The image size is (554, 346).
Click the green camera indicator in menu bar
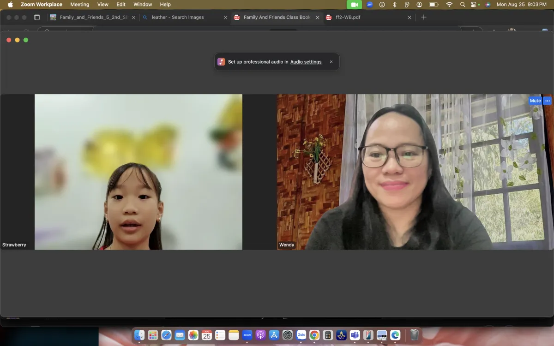[x=354, y=5]
